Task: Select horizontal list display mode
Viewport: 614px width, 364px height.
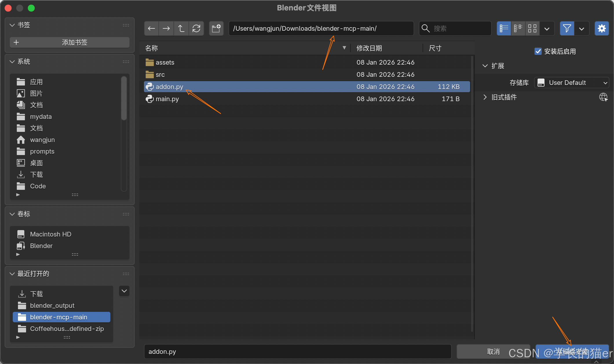Action: click(518, 28)
